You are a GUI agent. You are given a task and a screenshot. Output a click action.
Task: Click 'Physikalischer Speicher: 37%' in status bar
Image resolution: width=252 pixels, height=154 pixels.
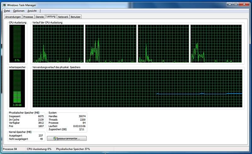[x=73, y=149]
